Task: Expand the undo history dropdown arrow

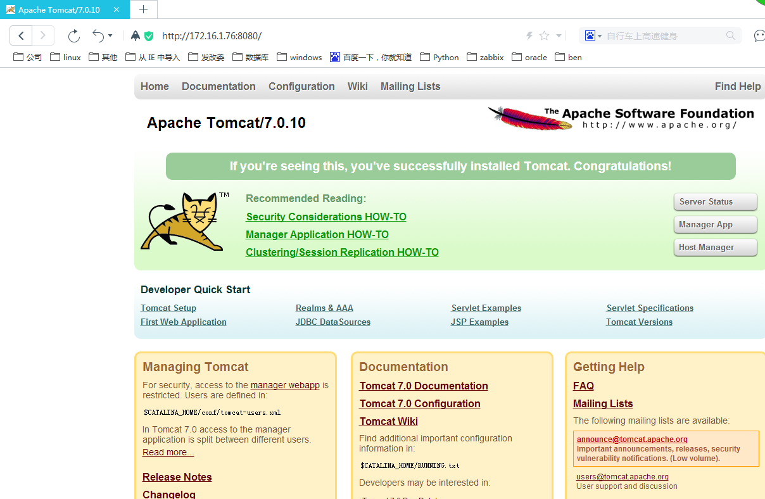Action: (x=110, y=36)
